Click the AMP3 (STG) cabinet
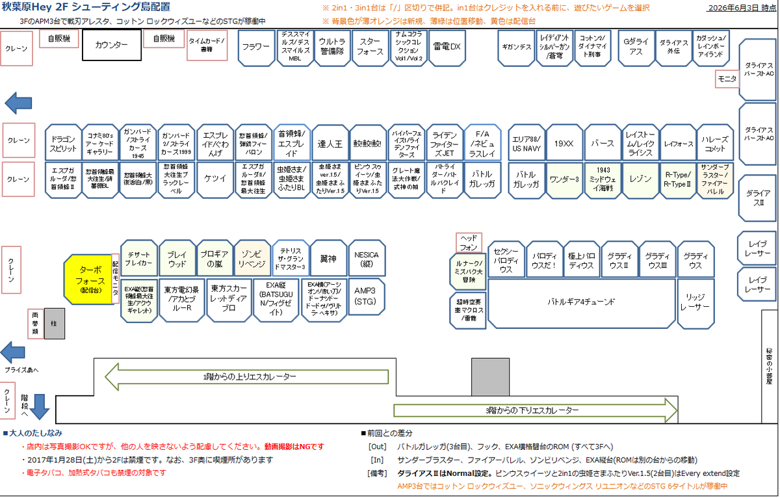Viewport: 780px width, 498px height. coord(367,296)
